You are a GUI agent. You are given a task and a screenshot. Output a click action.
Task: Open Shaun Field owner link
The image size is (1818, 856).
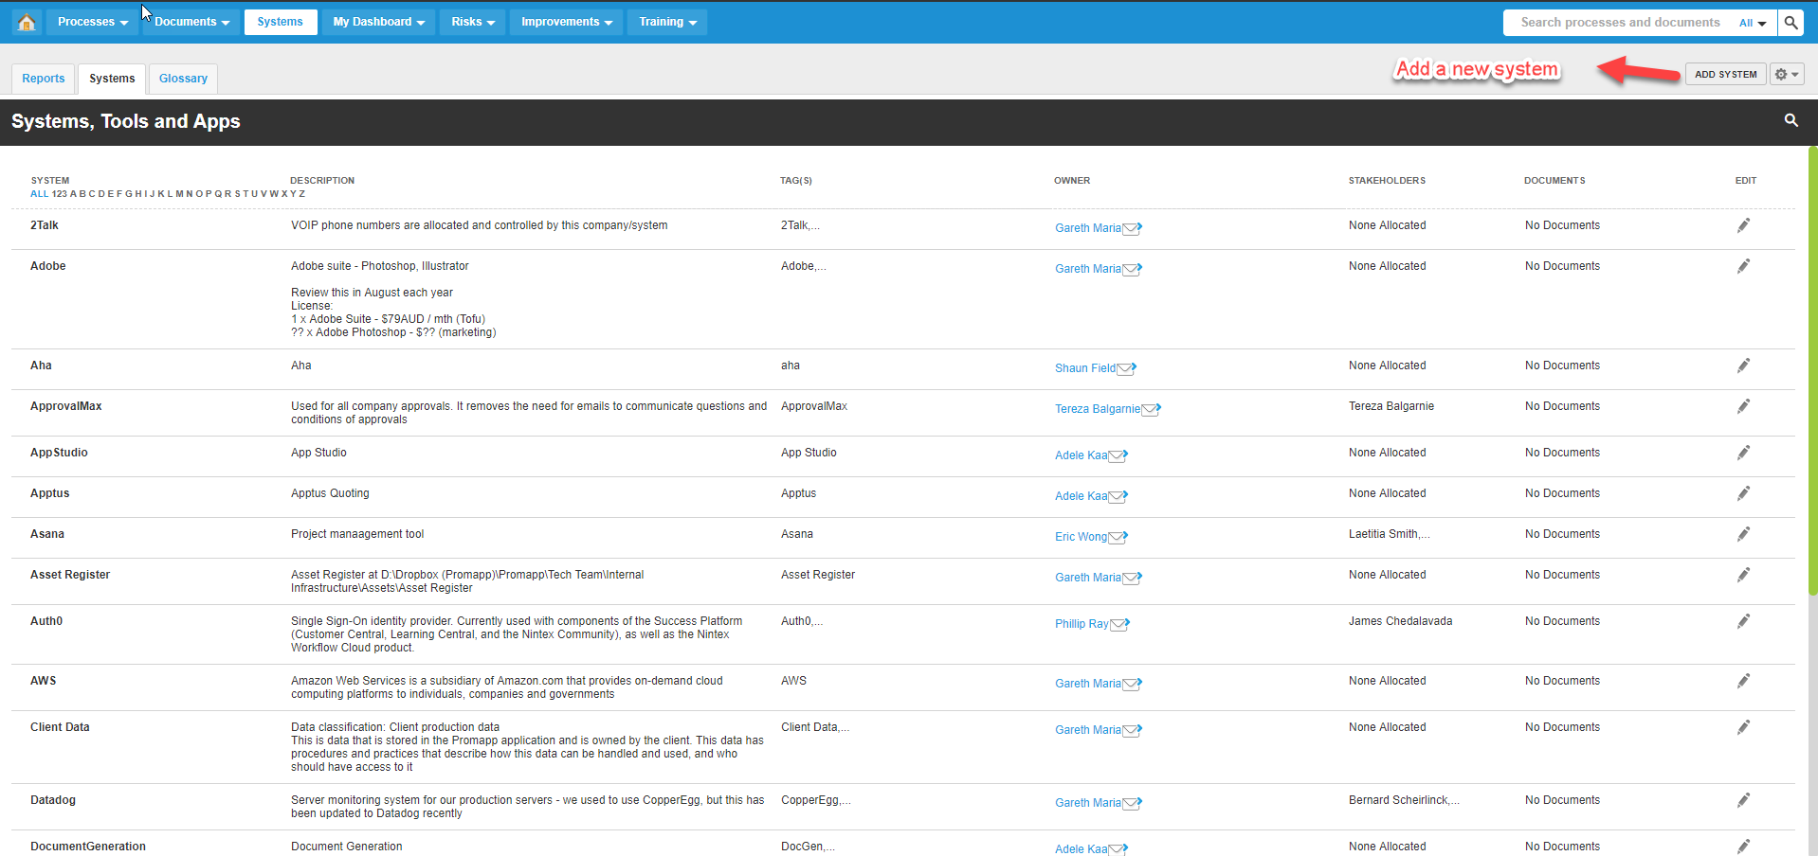click(1085, 368)
